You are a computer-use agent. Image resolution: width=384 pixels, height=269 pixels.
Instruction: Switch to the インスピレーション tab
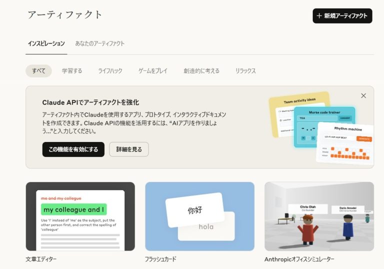46,43
